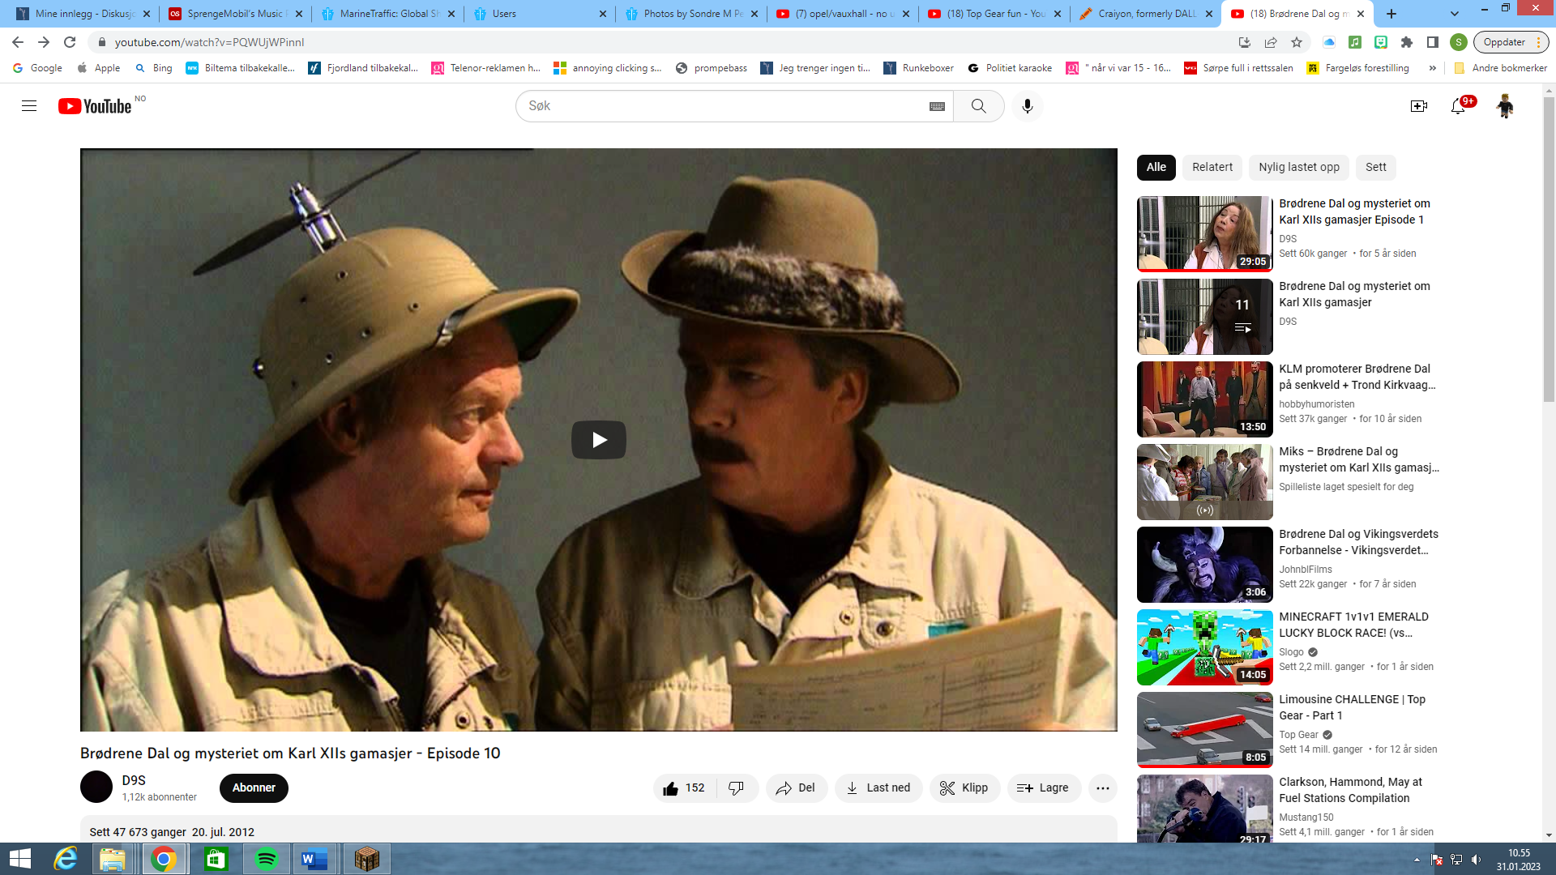This screenshot has width=1556, height=875.
Task: Reload the page
Action: click(x=70, y=42)
